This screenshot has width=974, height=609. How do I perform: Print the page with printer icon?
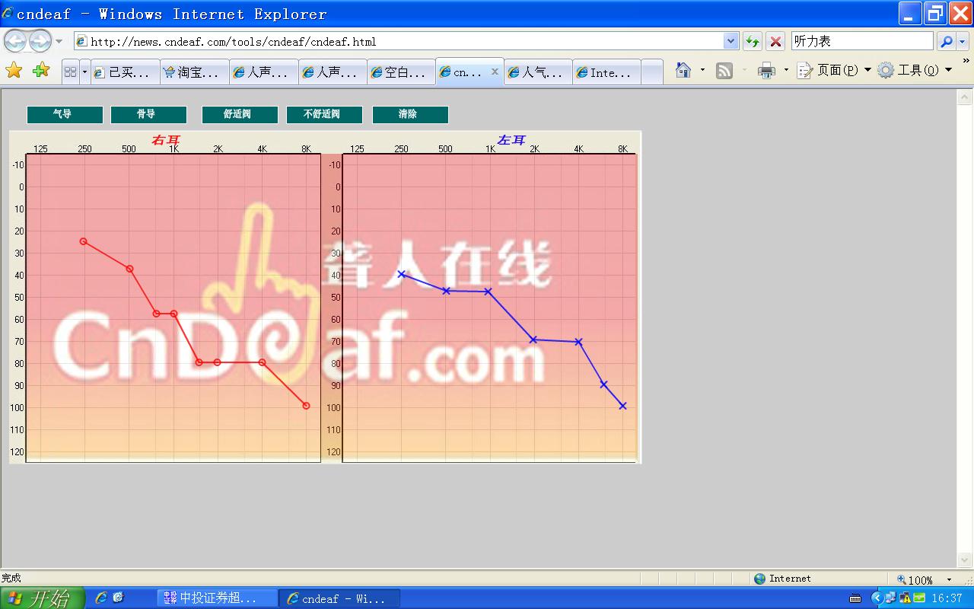(767, 71)
